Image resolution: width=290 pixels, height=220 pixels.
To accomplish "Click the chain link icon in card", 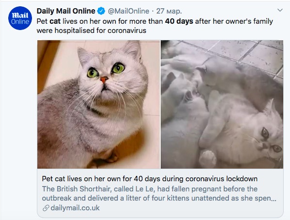I will click(x=46, y=208).
